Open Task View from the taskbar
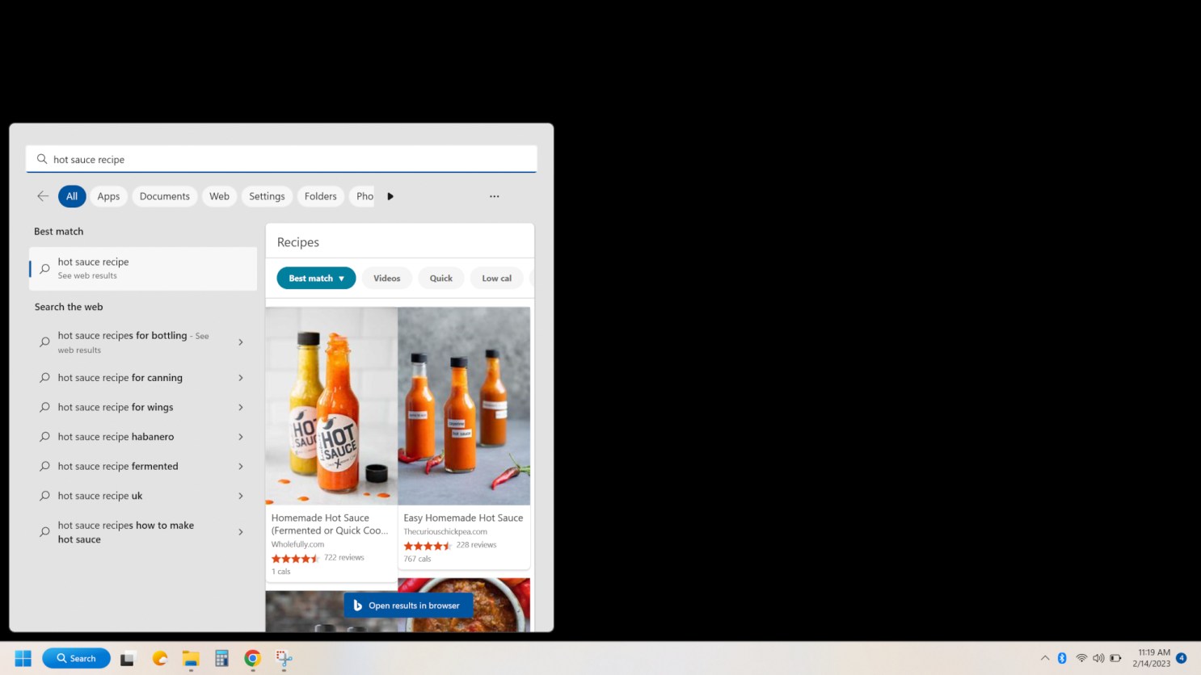 click(x=127, y=658)
